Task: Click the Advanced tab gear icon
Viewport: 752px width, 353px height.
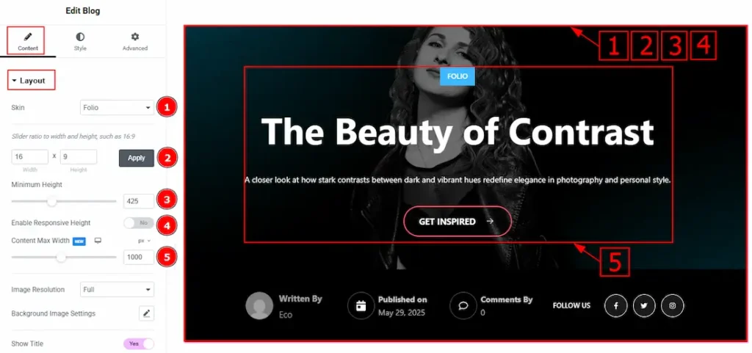Action: pyautogui.click(x=135, y=37)
